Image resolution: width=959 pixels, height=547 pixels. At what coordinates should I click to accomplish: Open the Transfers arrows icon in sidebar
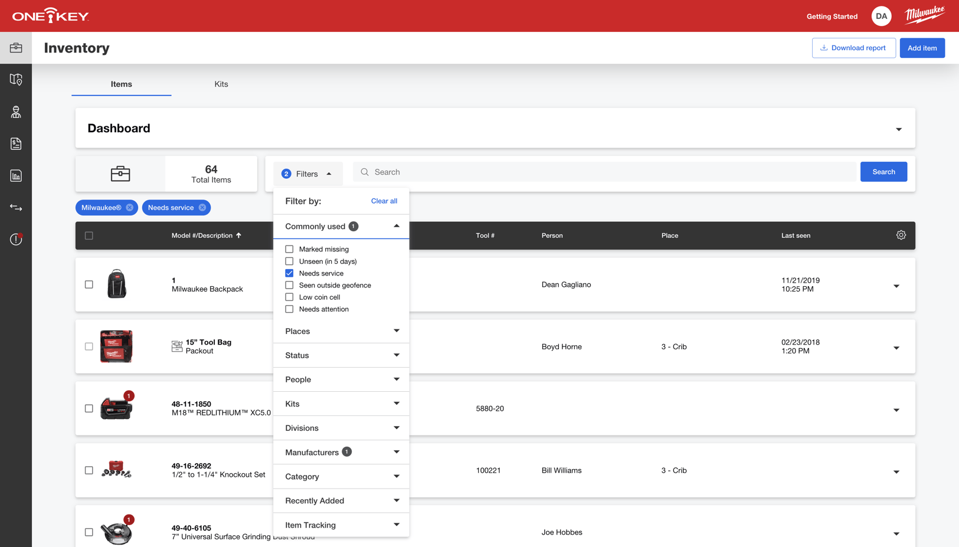[x=16, y=207]
